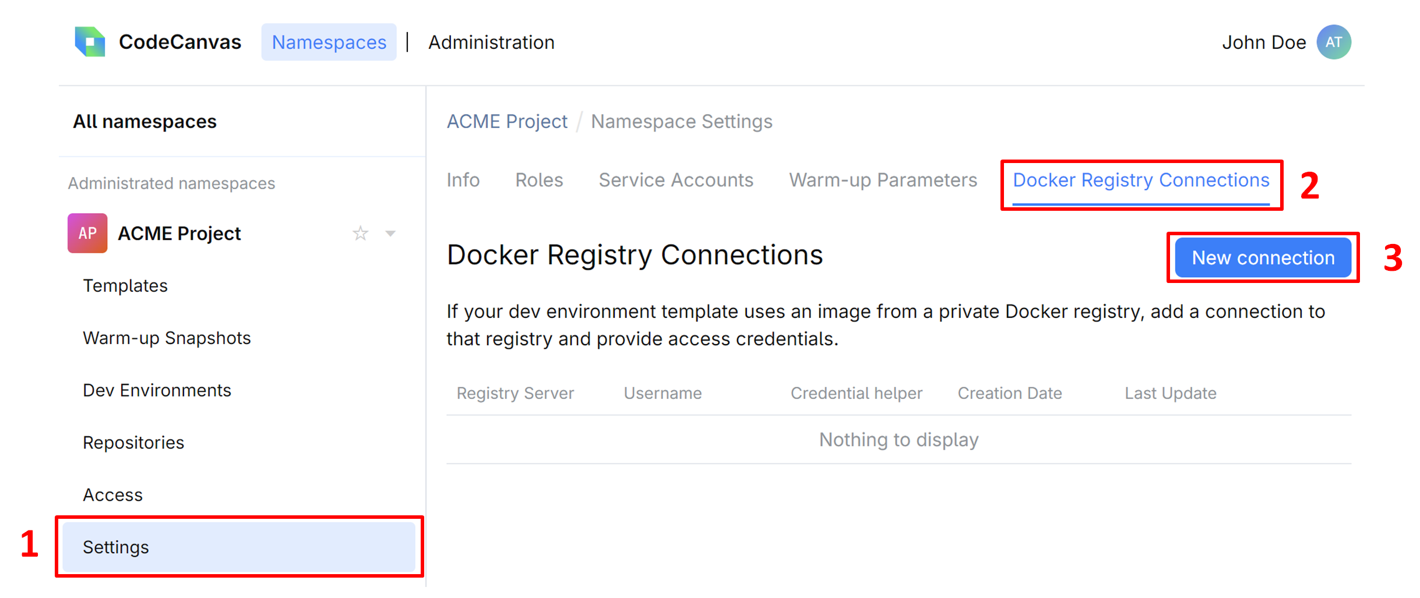The width and height of the screenshot is (1420, 598).
Task: Open Repositories in the sidebar
Action: (x=133, y=443)
